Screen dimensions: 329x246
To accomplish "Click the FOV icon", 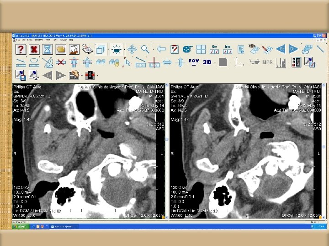I will (x=194, y=62).
